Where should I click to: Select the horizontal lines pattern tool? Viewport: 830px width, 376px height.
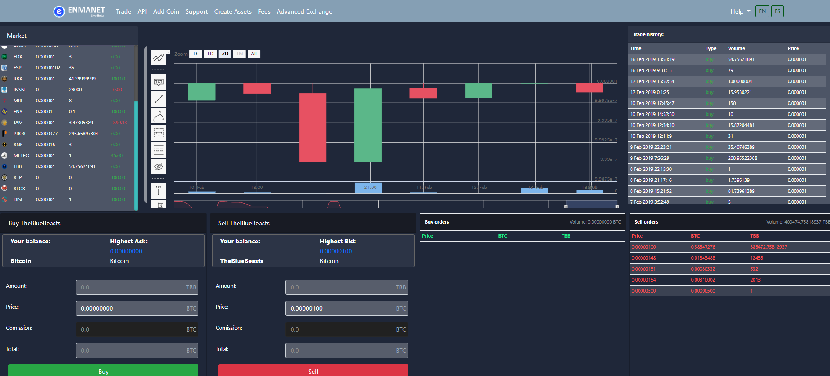click(x=159, y=150)
